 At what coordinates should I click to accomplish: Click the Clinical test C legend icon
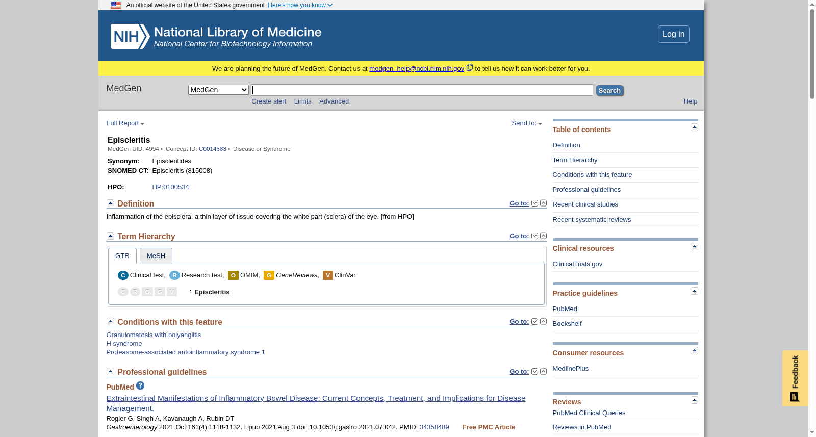(x=123, y=275)
